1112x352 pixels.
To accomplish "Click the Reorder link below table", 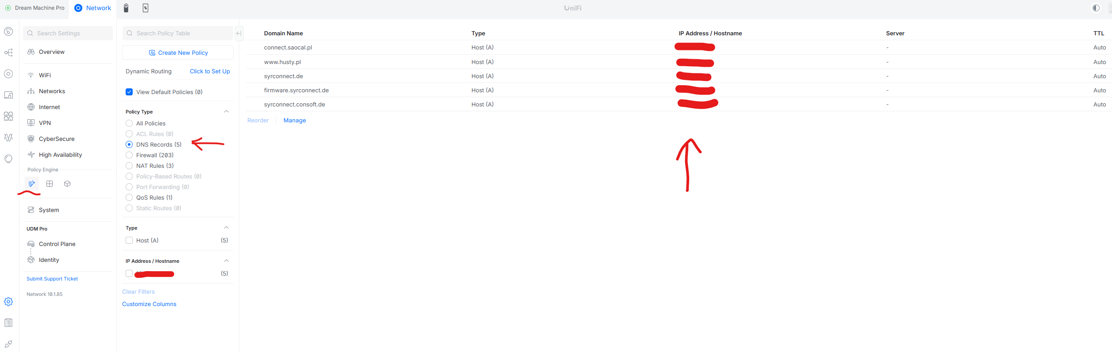I will click(258, 120).
